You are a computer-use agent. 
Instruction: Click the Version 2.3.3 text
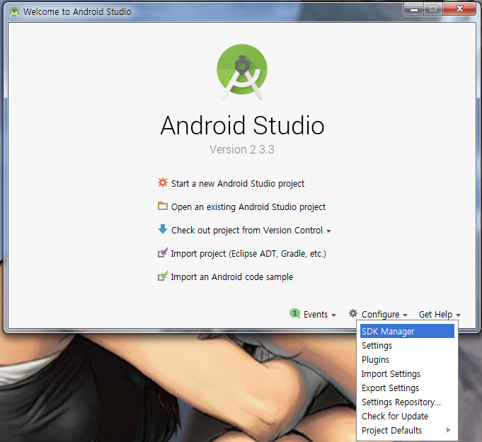tap(242, 149)
